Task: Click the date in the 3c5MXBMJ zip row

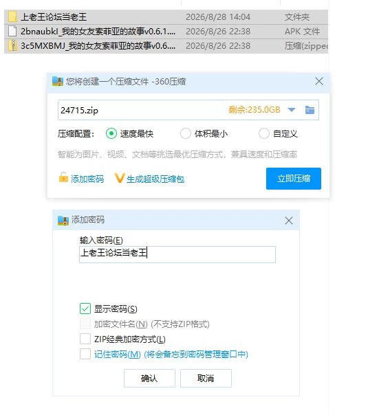Action: pyautogui.click(x=218, y=46)
